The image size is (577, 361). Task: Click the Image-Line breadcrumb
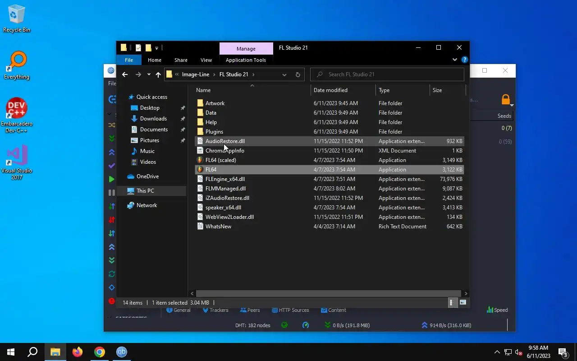pos(196,74)
